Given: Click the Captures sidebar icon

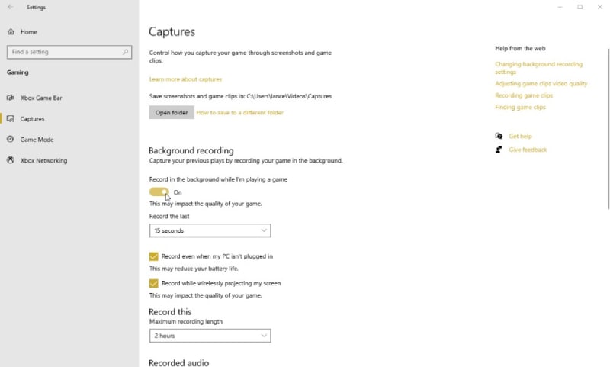Looking at the screenshot, I should click(x=11, y=119).
